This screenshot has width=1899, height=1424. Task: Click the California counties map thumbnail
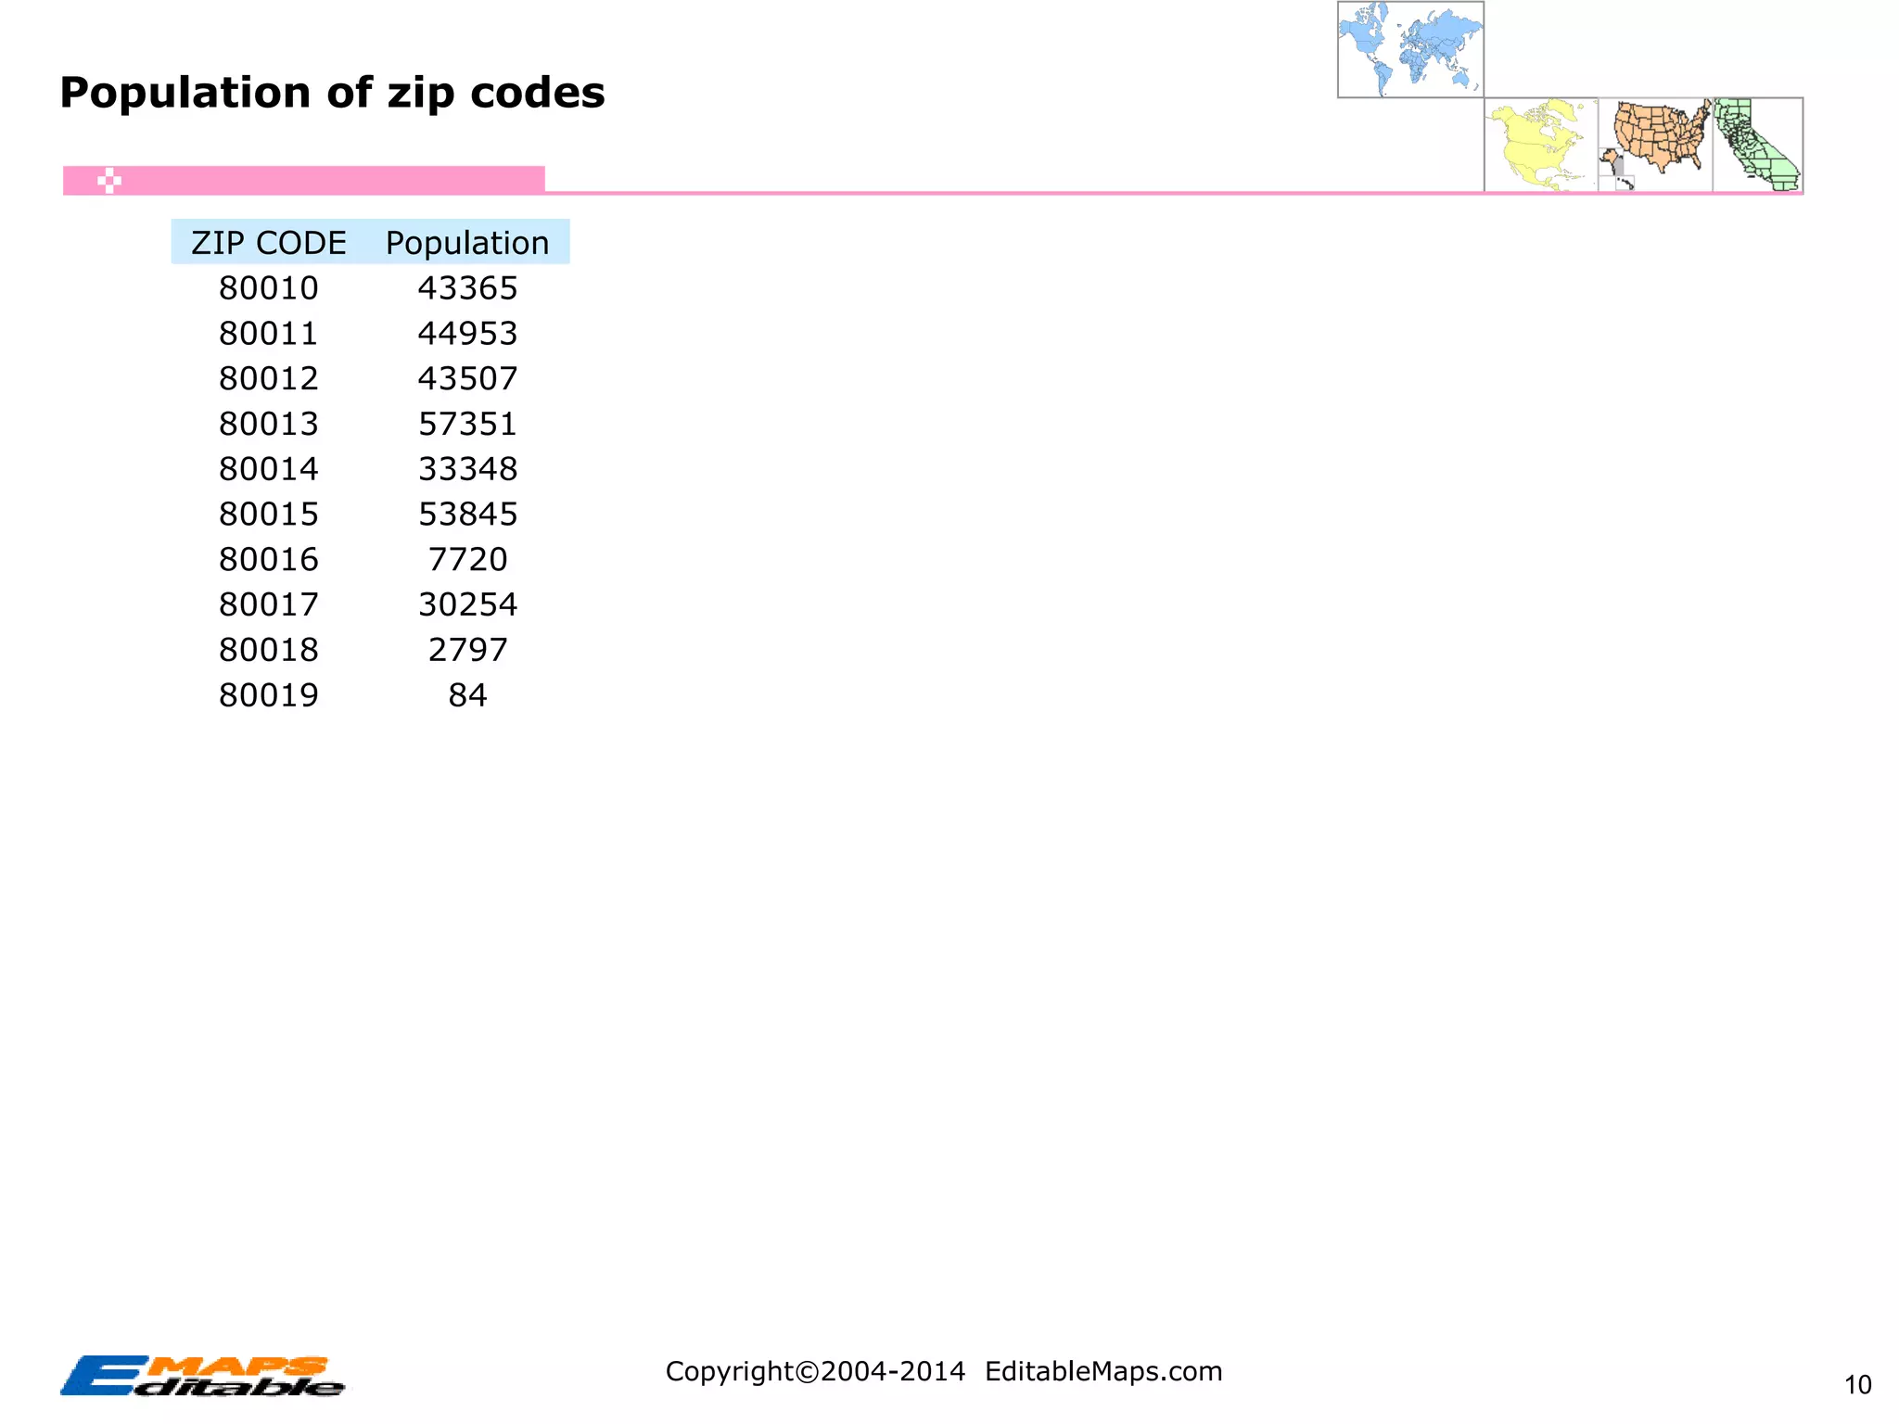tap(1757, 146)
